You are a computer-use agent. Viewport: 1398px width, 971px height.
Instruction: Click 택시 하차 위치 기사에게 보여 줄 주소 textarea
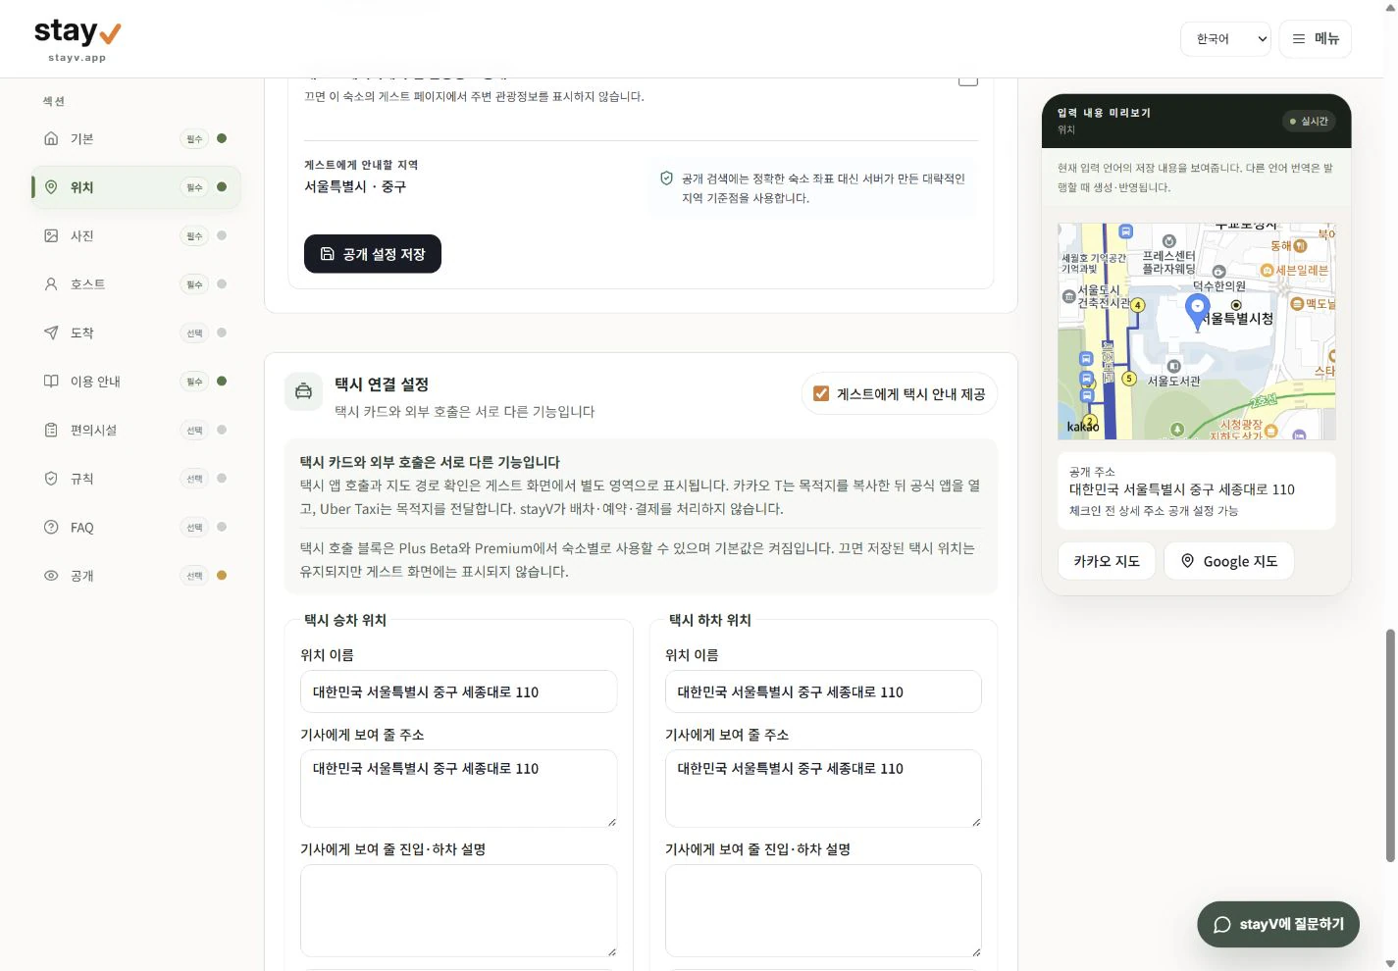click(823, 789)
